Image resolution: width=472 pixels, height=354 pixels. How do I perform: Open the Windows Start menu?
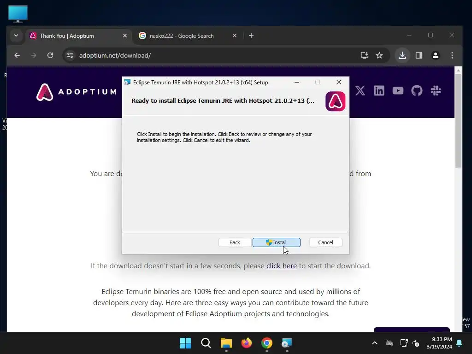[x=185, y=343]
